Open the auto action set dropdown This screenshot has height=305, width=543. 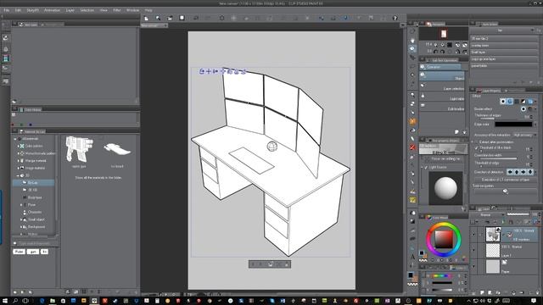pos(502,30)
